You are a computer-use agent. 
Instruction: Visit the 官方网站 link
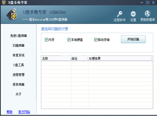24,112
